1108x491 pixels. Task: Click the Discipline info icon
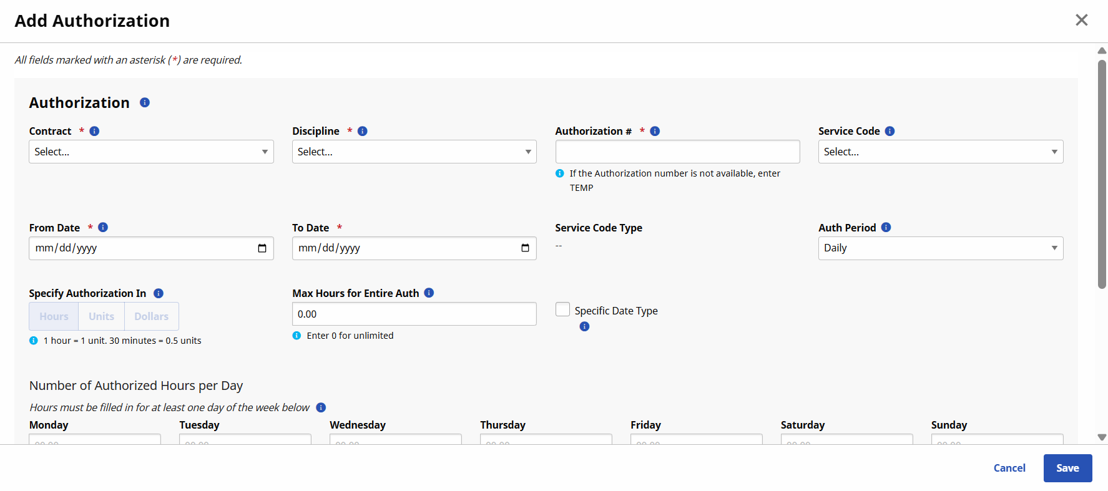(363, 131)
